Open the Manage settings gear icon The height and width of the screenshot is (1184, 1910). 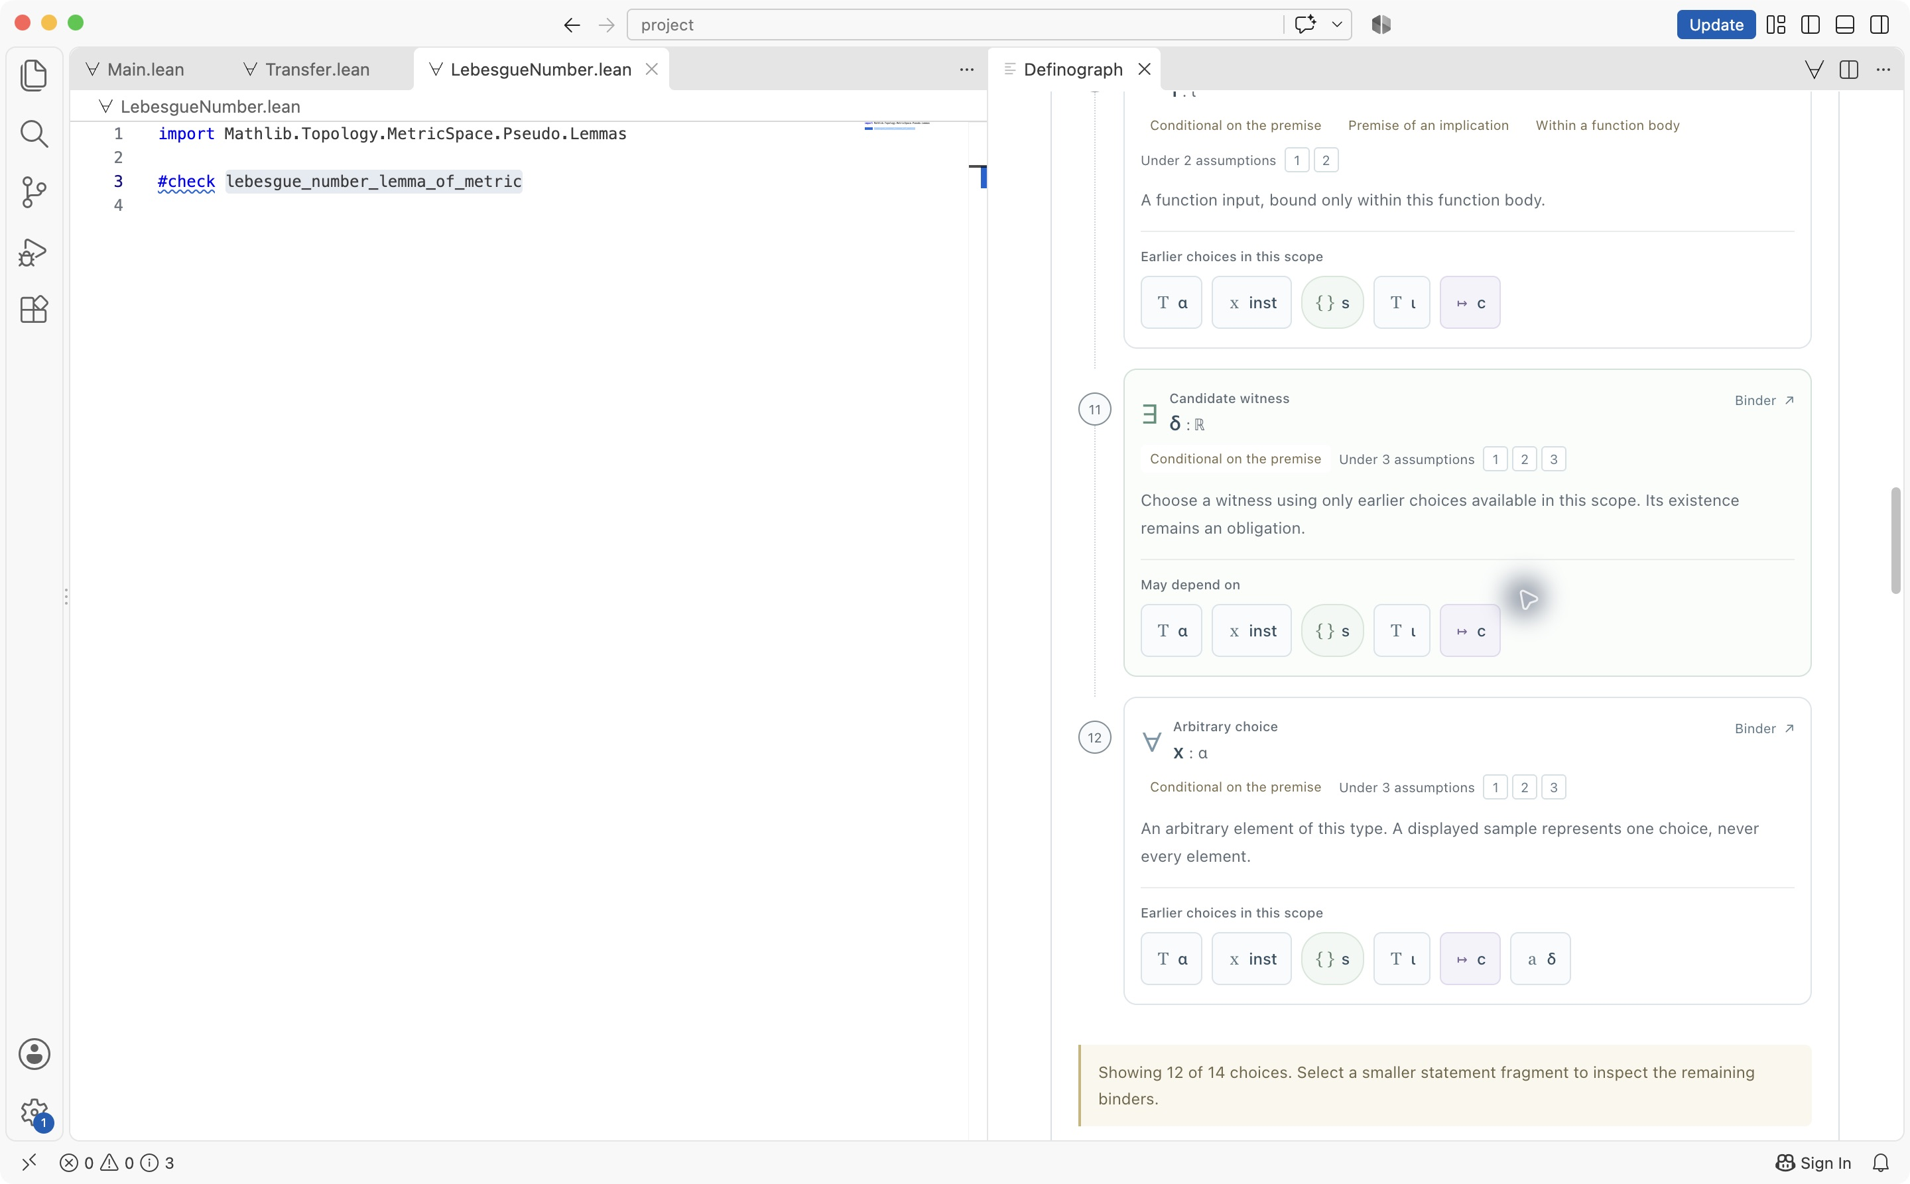[34, 1112]
